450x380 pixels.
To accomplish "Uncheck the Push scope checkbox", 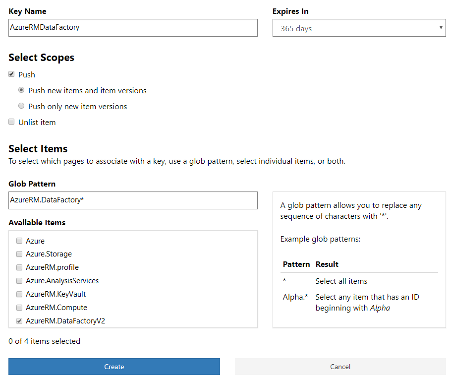I will (11, 74).
